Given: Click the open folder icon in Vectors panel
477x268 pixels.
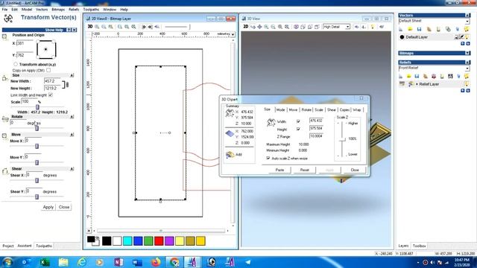Looking at the screenshot, I should [410, 29].
